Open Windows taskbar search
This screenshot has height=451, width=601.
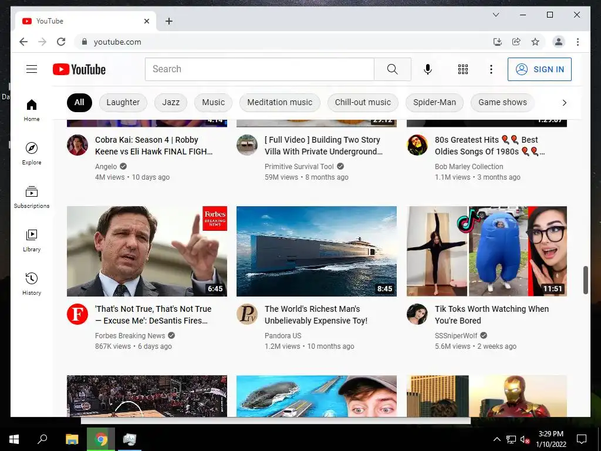click(42, 439)
